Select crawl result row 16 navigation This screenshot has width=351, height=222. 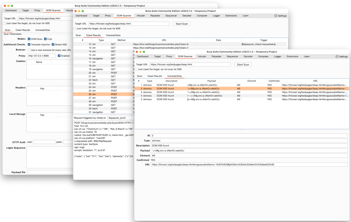click(x=104, y=58)
